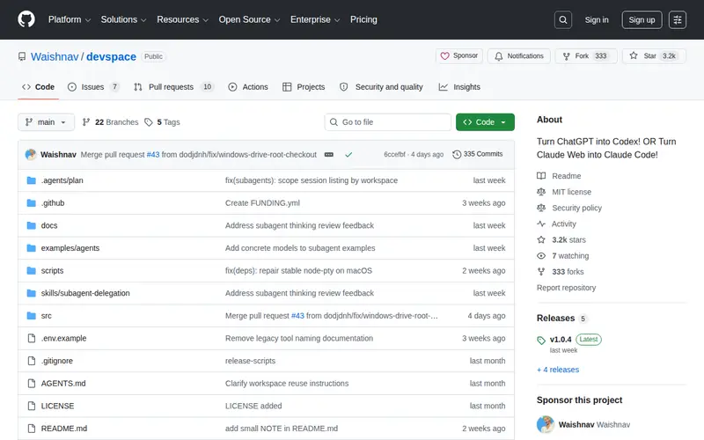
Task: Open the LICENSE file
Action: [x=57, y=406]
